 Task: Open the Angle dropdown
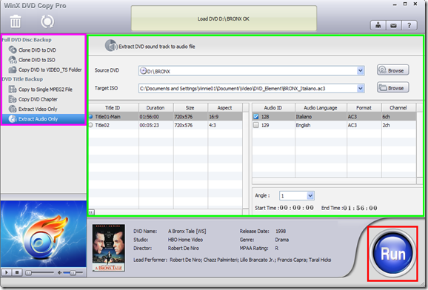point(310,195)
